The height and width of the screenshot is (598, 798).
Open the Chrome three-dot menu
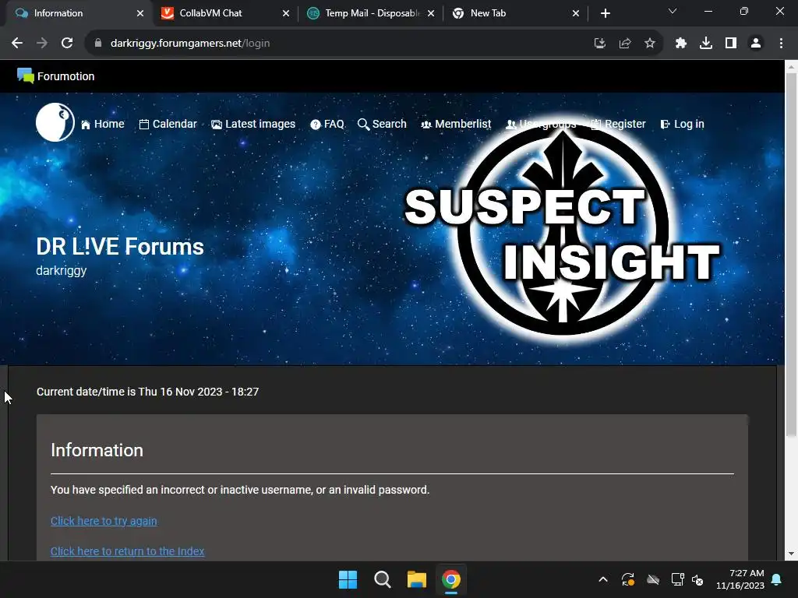[x=781, y=44]
